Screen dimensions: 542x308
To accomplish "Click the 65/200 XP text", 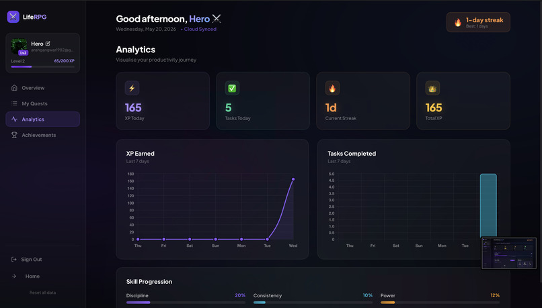I will (64, 60).
